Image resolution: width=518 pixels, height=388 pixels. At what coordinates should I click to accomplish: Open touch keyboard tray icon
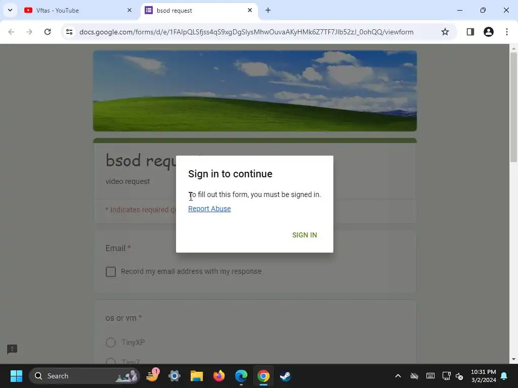430,376
